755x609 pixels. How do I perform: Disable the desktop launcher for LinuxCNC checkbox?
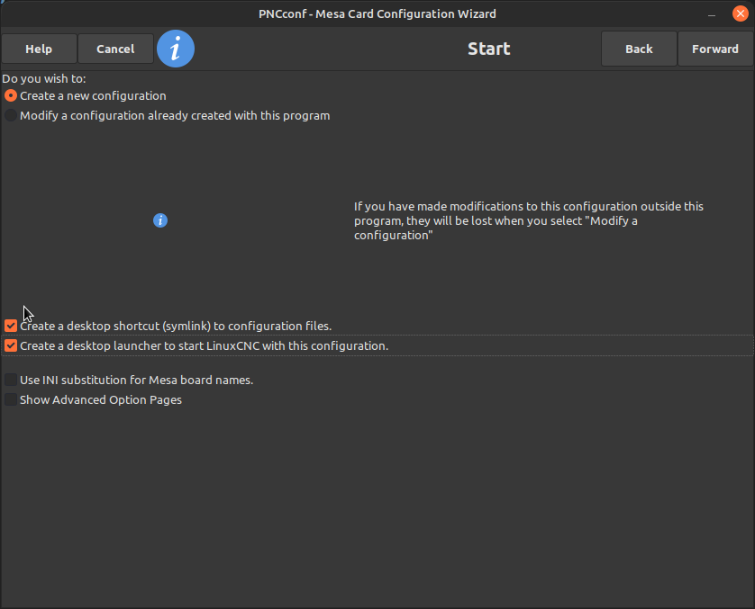[11, 345]
